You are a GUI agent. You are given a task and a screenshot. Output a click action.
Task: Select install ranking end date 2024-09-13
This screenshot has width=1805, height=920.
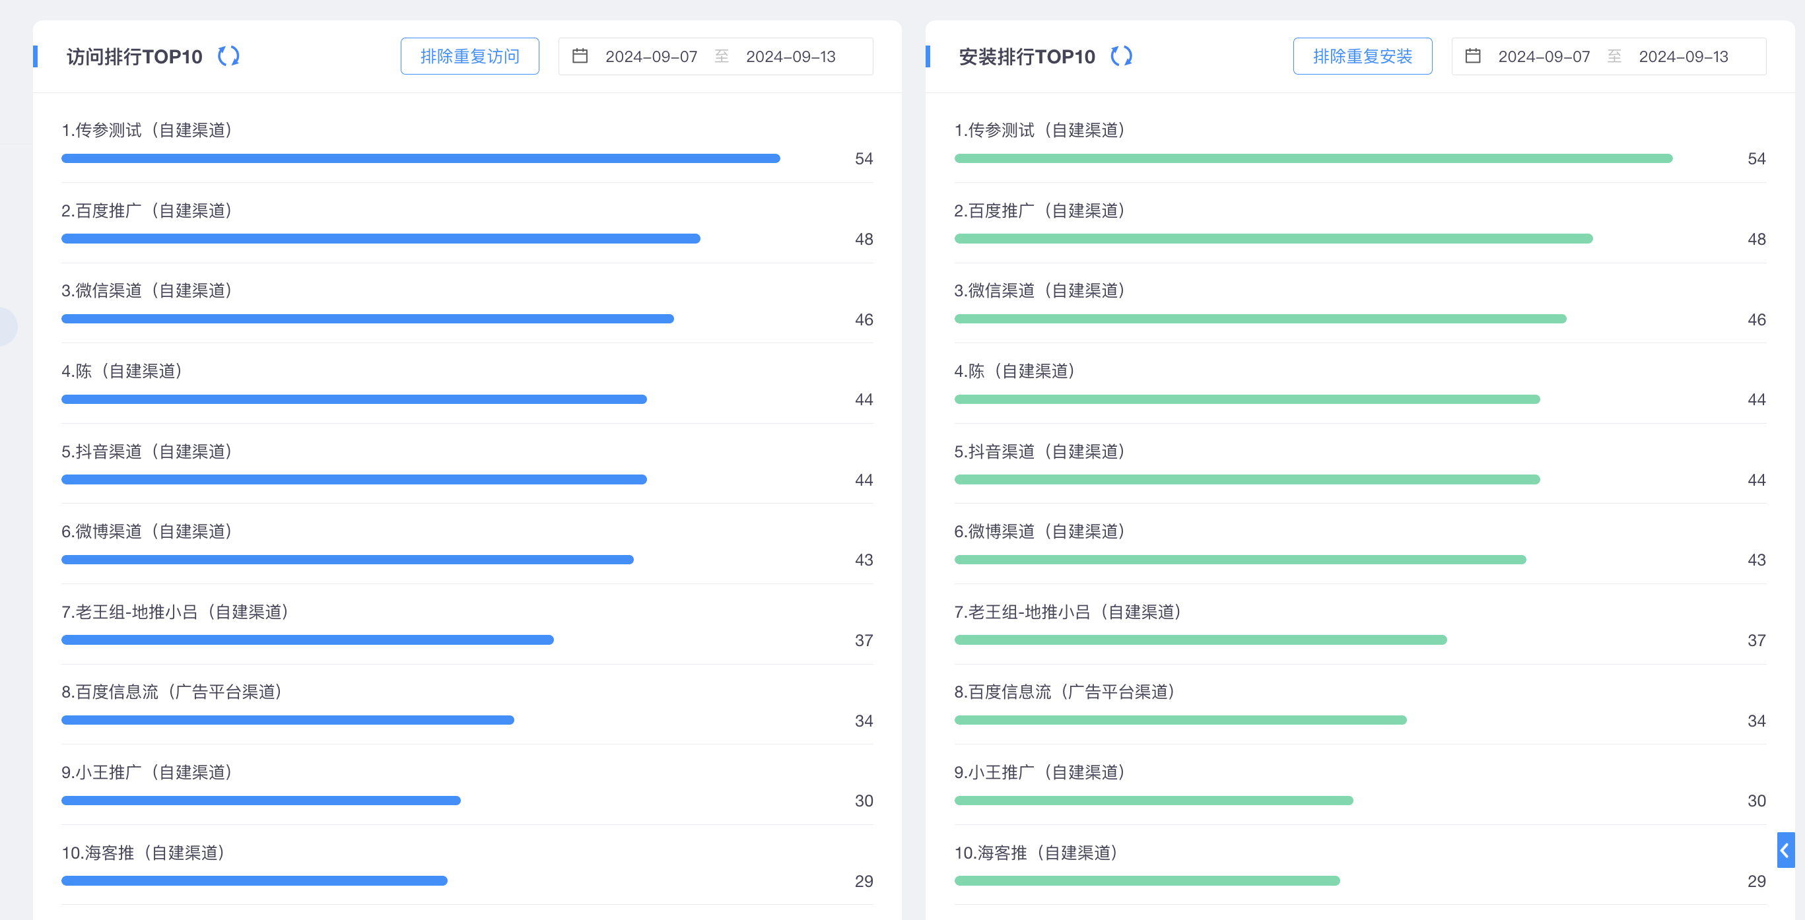(1683, 57)
